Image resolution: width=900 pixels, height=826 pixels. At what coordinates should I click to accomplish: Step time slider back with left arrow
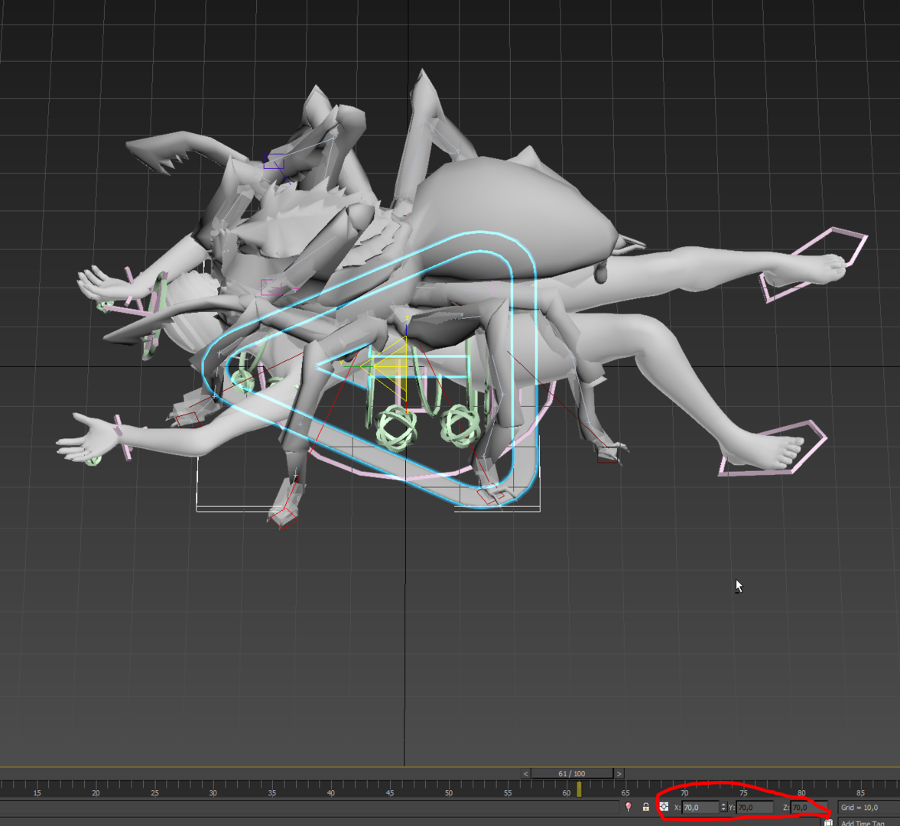point(526,774)
